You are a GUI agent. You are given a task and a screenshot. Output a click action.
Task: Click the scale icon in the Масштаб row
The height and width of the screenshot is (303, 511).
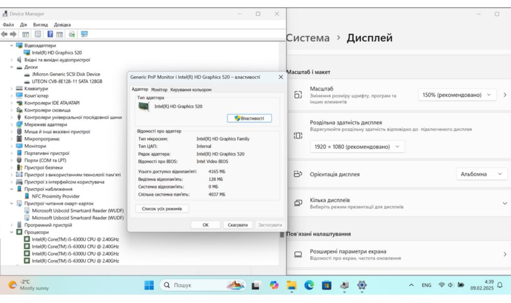(298, 95)
